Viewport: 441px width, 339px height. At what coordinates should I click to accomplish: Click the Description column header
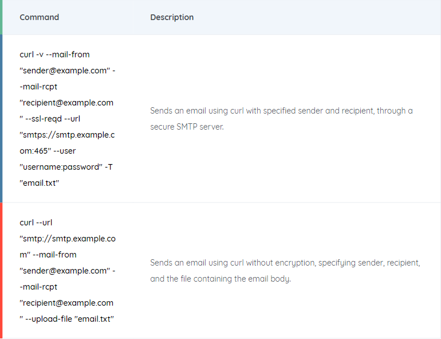(x=172, y=17)
